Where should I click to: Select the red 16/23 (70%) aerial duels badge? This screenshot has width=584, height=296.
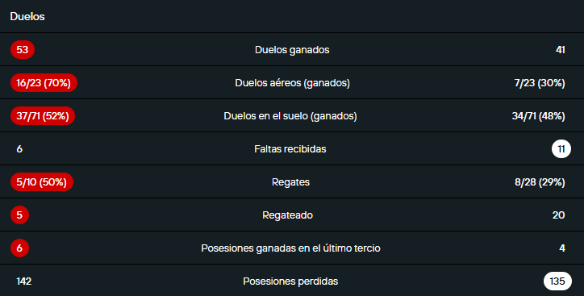coord(44,82)
